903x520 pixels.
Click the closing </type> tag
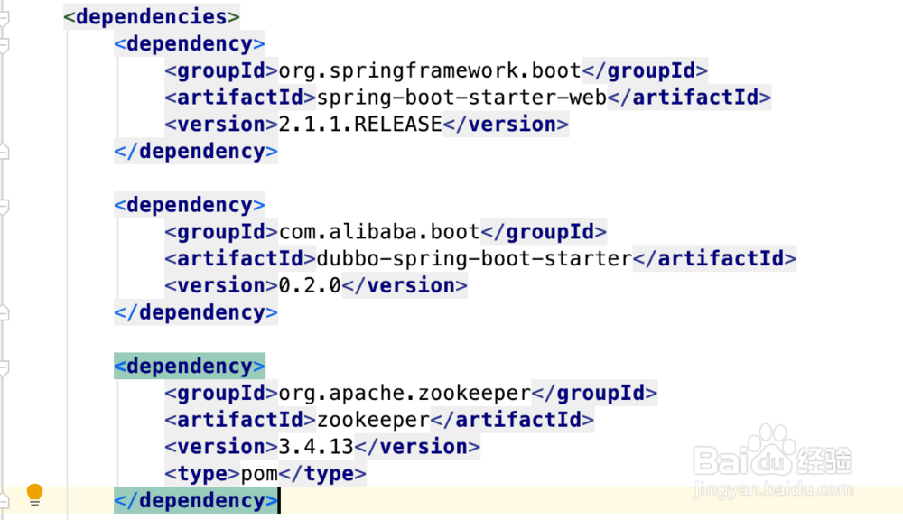(322, 474)
